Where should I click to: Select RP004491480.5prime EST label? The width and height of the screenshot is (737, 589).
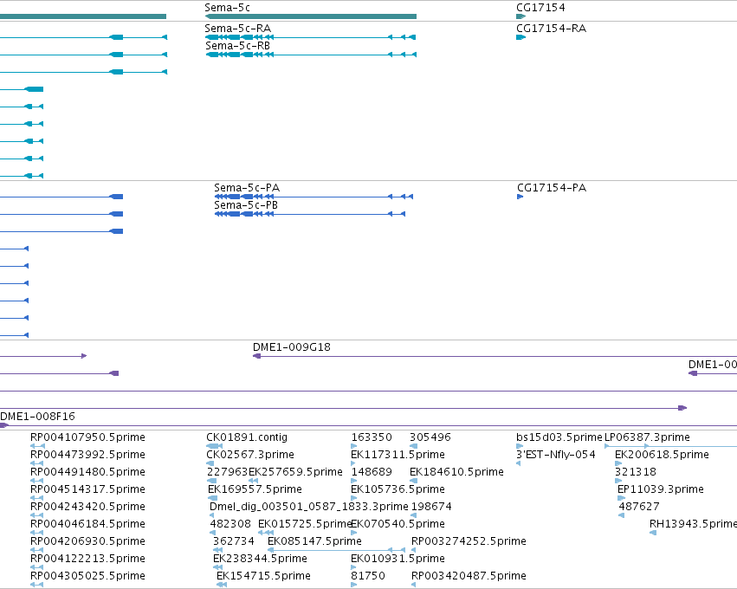(x=87, y=472)
